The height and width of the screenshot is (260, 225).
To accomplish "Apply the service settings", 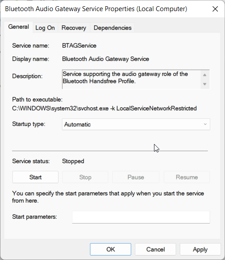I will 200,249.
